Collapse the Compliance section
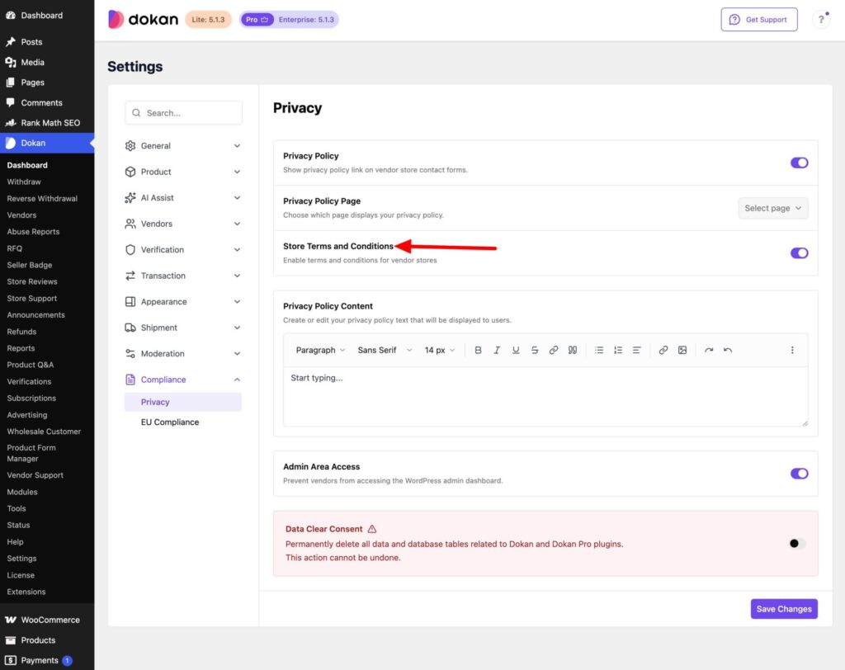The width and height of the screenshot is (845, 670). pos(183,380)
